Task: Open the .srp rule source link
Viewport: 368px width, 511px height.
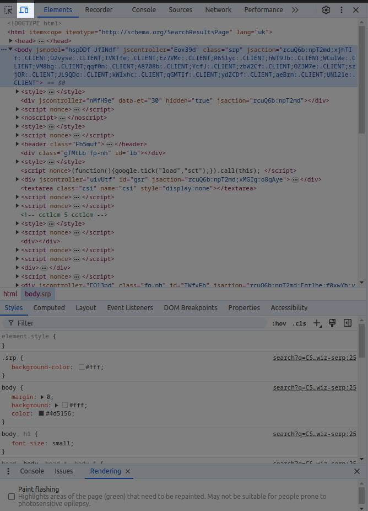Action: 315,358
